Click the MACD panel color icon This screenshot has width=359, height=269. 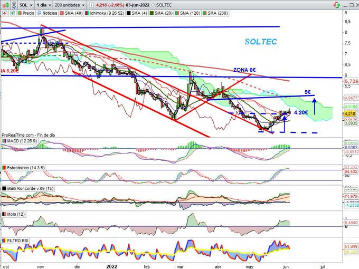point(4,141)
